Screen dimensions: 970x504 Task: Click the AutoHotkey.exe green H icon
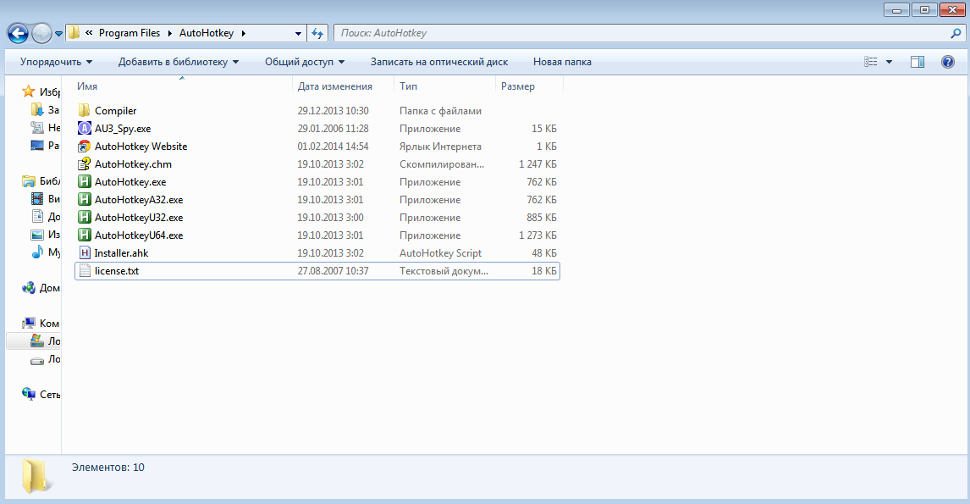(x=84, y=182)
